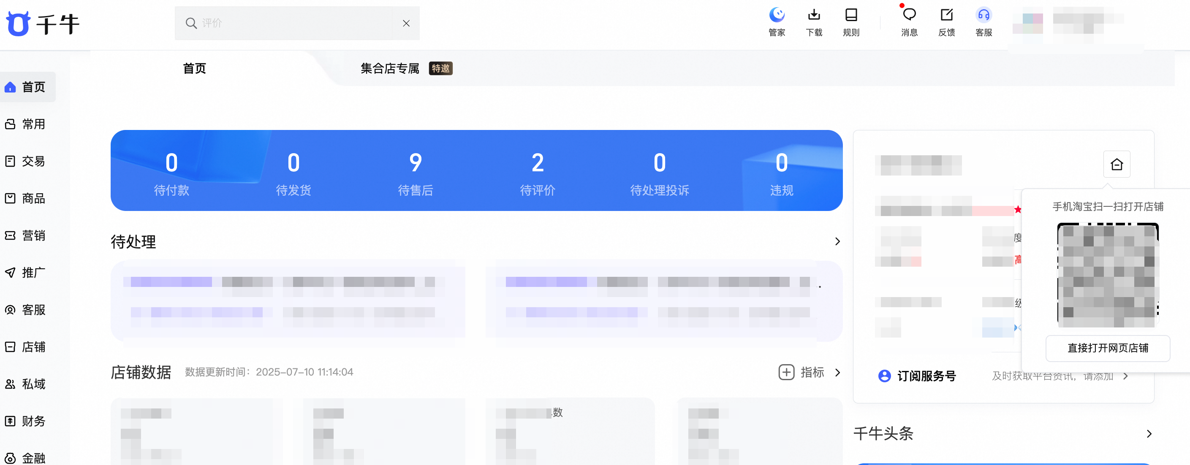Click the 店铺数据 heading
The image size is (1190, 465).
(x=141, y=372)
